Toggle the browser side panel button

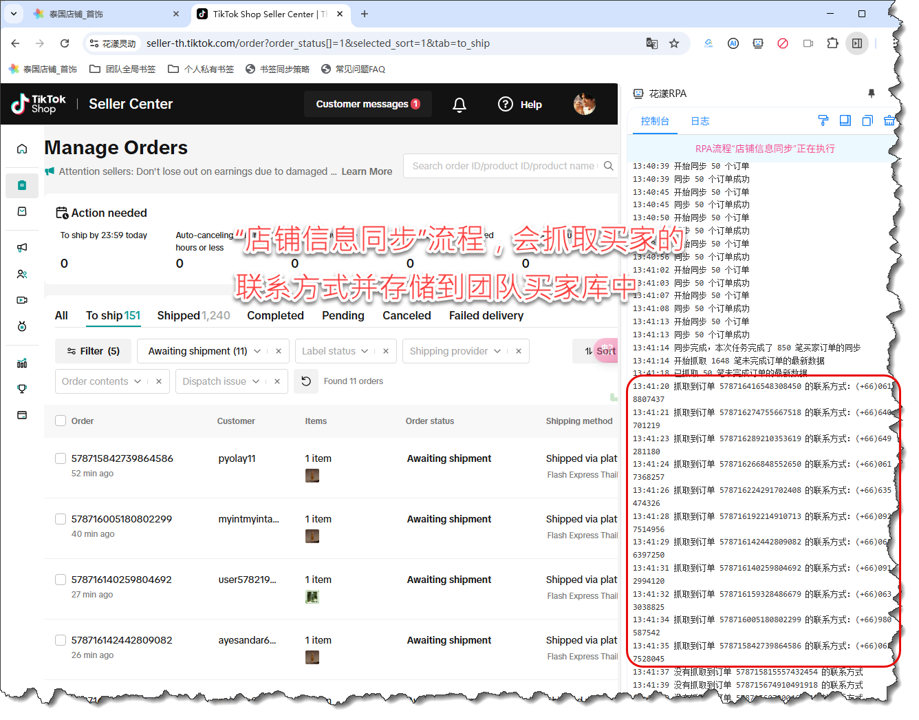click(x=857, y=43)
